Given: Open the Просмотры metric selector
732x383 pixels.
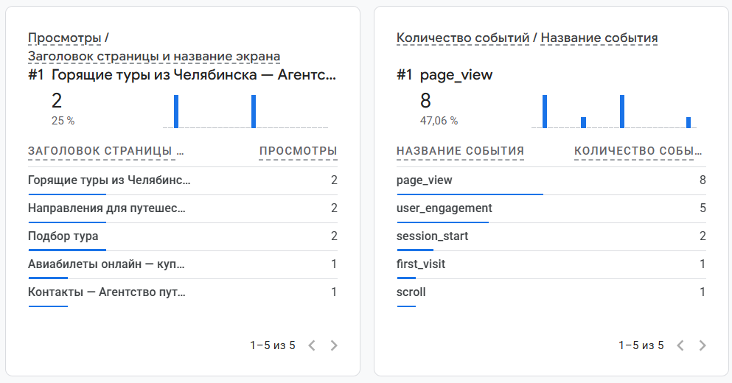Looking at the screenshot, I should tap(64, 38).
